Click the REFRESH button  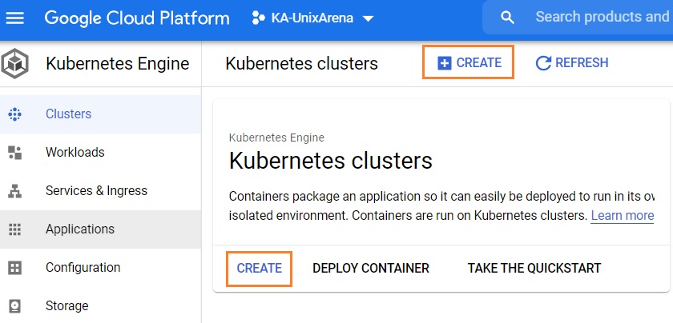pyautogui.click(x=572, y=63)
